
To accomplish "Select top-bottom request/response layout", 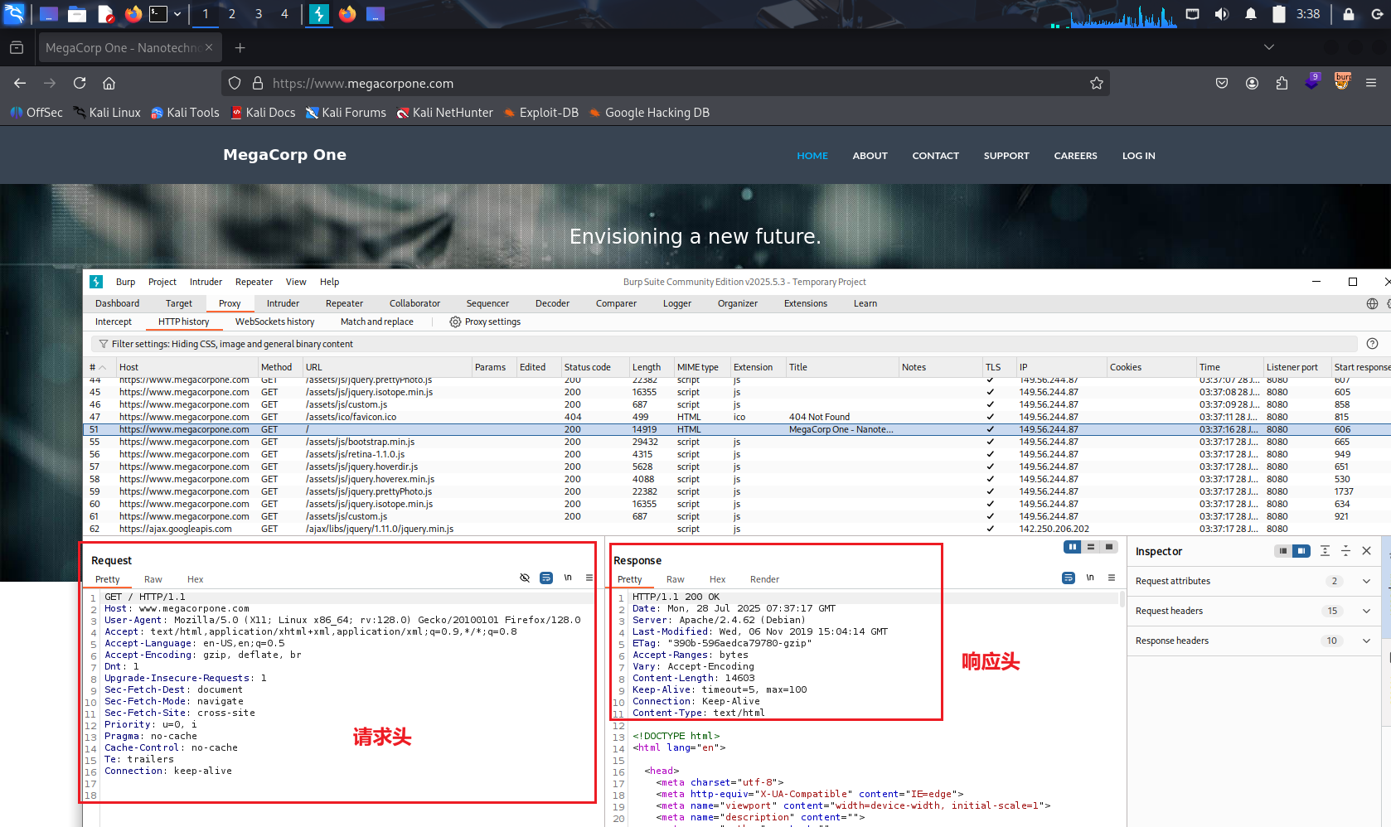I will pos(1091,547).
